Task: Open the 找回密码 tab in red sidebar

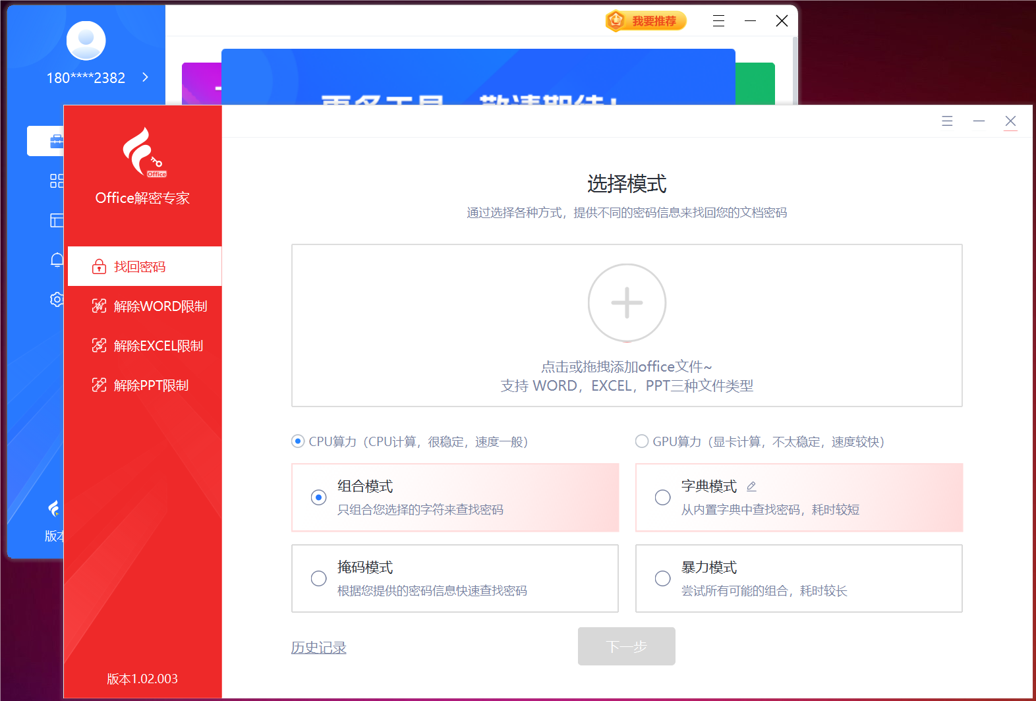Action: tap(145, 266)
